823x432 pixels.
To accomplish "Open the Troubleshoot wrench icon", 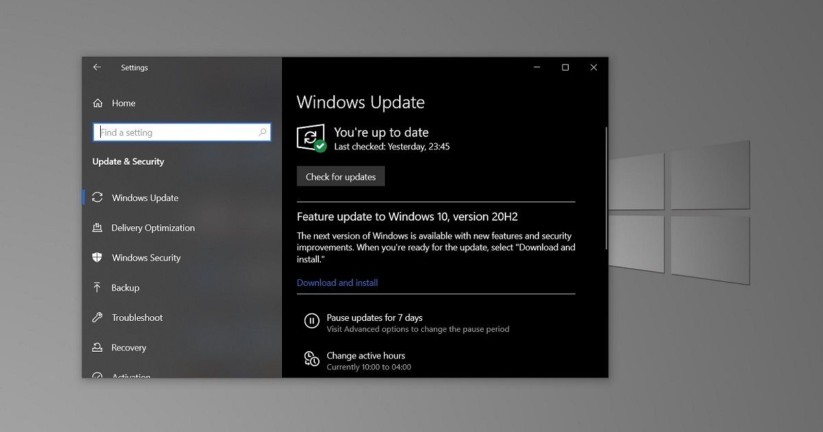I will [x=97, y=317].
